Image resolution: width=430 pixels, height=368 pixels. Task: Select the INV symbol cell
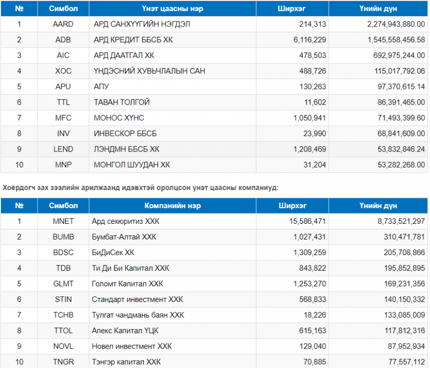coord(63,133)
